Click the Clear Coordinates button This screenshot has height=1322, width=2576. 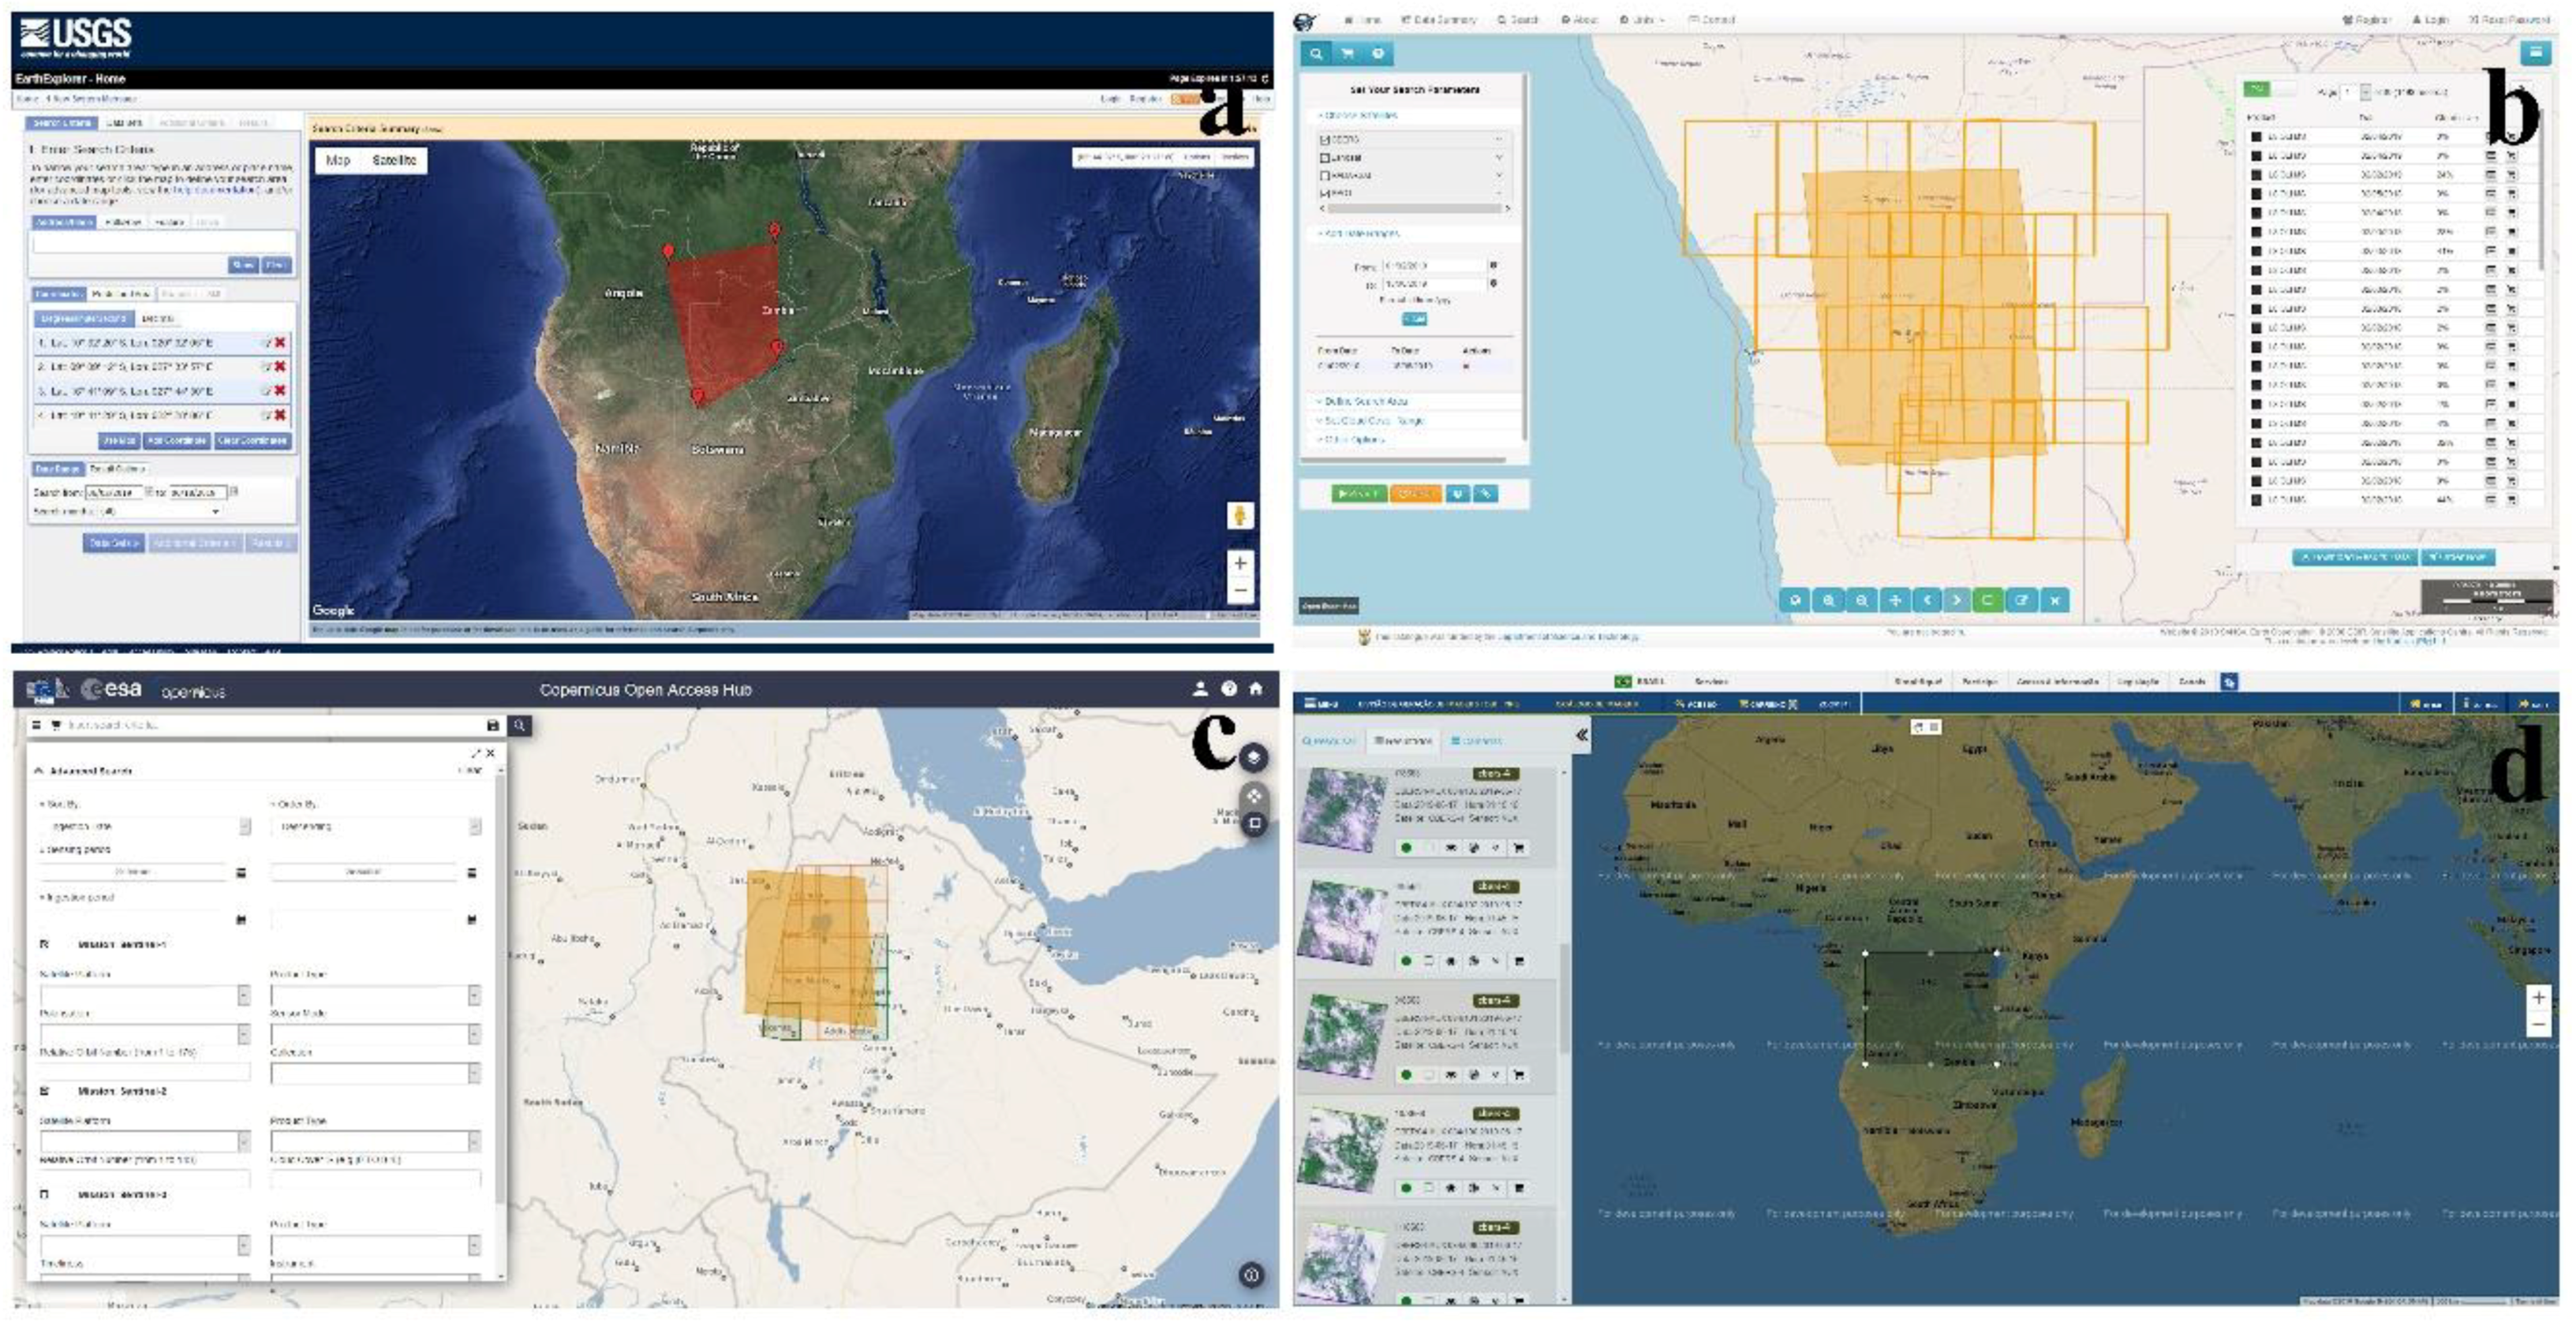(x=253, y=440)
